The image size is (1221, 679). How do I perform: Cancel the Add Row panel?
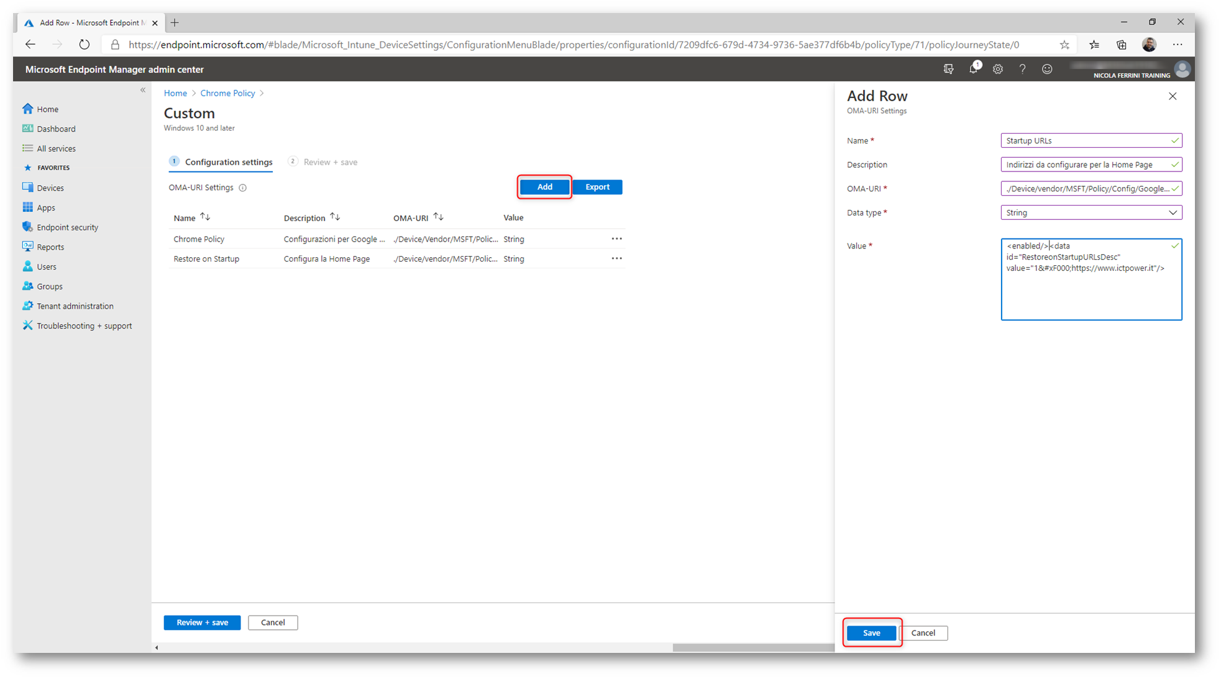[923, 633]
